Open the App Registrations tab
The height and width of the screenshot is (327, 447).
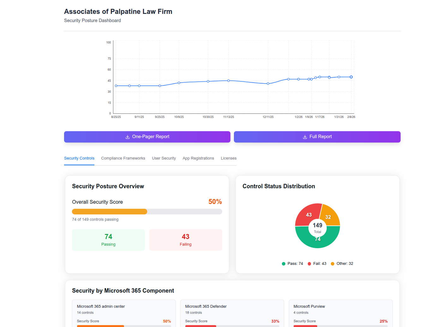pyautogui.click(x=198, y=158)
